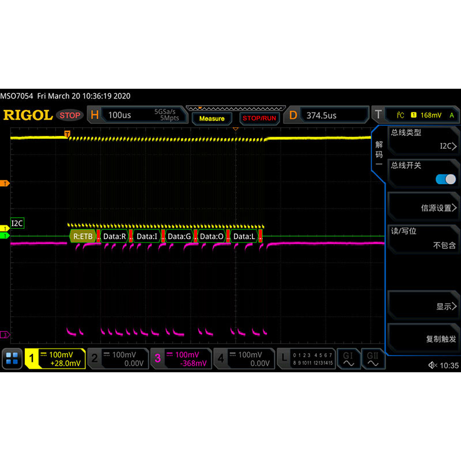Click the Data:G decoded packet
This screenshot has width=461, height=461.
coord(179,236)
